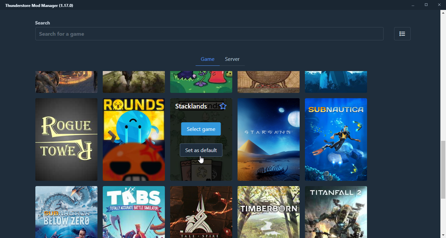The image size is (446, 238).
Task: Open the Starsand game tile
Action: tap(268, 139)
